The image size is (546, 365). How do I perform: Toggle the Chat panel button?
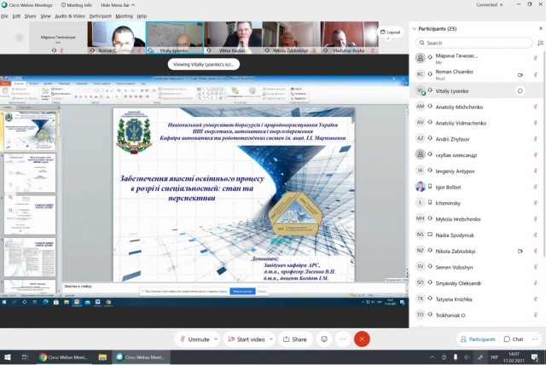click(x=514, y=339)
